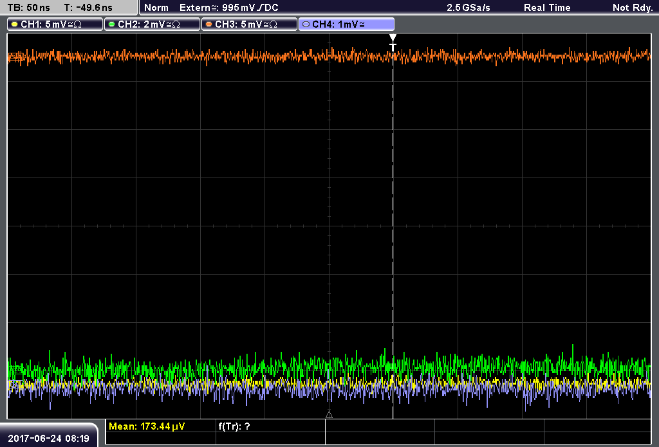Click the T: -49.6 ns trigger position

88,8
